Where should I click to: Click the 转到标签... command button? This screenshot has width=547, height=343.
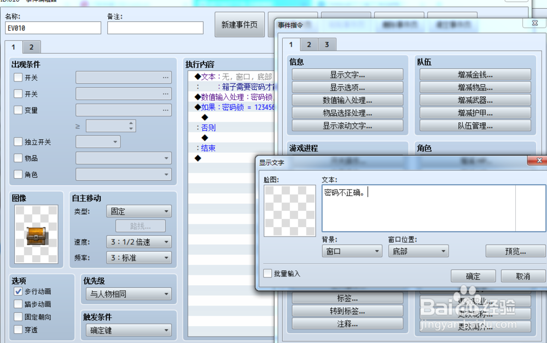point(347,311)
